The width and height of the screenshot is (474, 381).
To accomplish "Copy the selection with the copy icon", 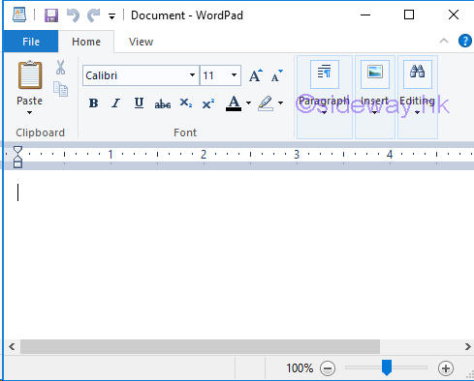I will (x=60, y=89).
